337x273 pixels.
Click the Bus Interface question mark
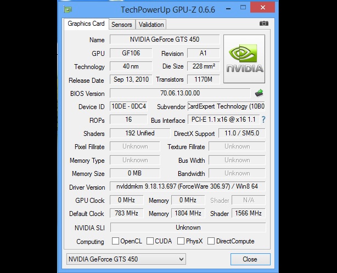pos(263,120)
